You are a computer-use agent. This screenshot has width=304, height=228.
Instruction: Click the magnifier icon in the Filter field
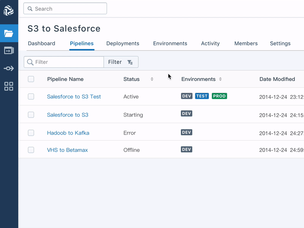30,62
